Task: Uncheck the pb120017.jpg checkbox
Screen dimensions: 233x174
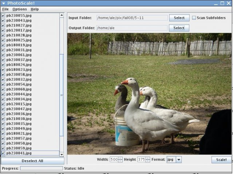Action: tap(3, 30)
